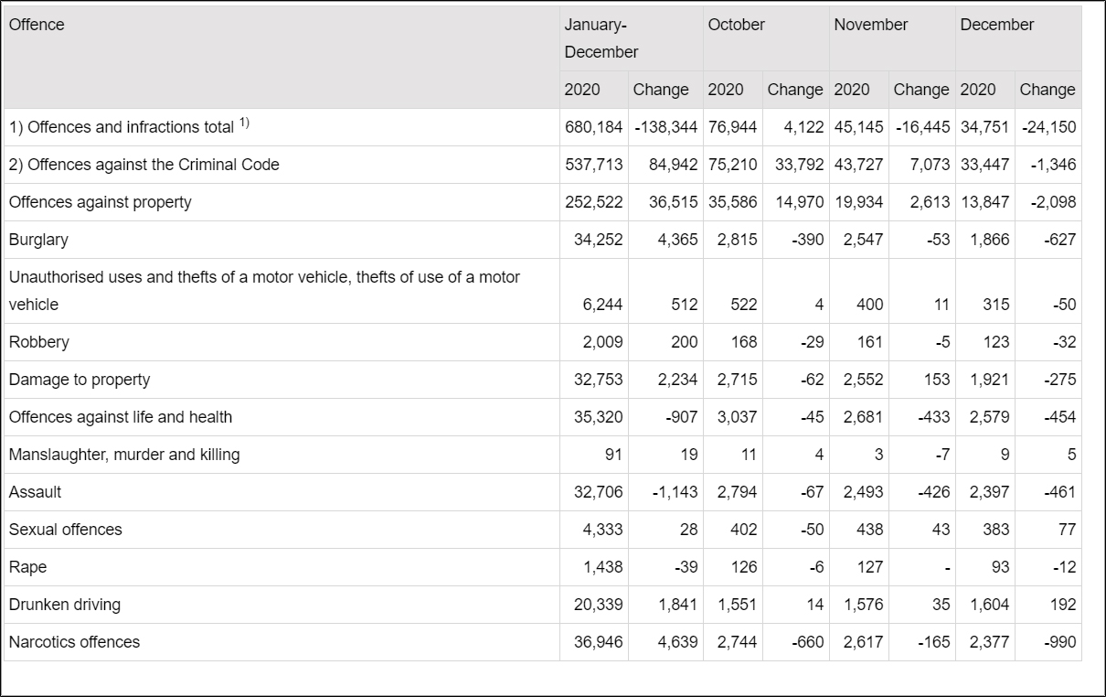Select the Assault row label

point(35,492)
